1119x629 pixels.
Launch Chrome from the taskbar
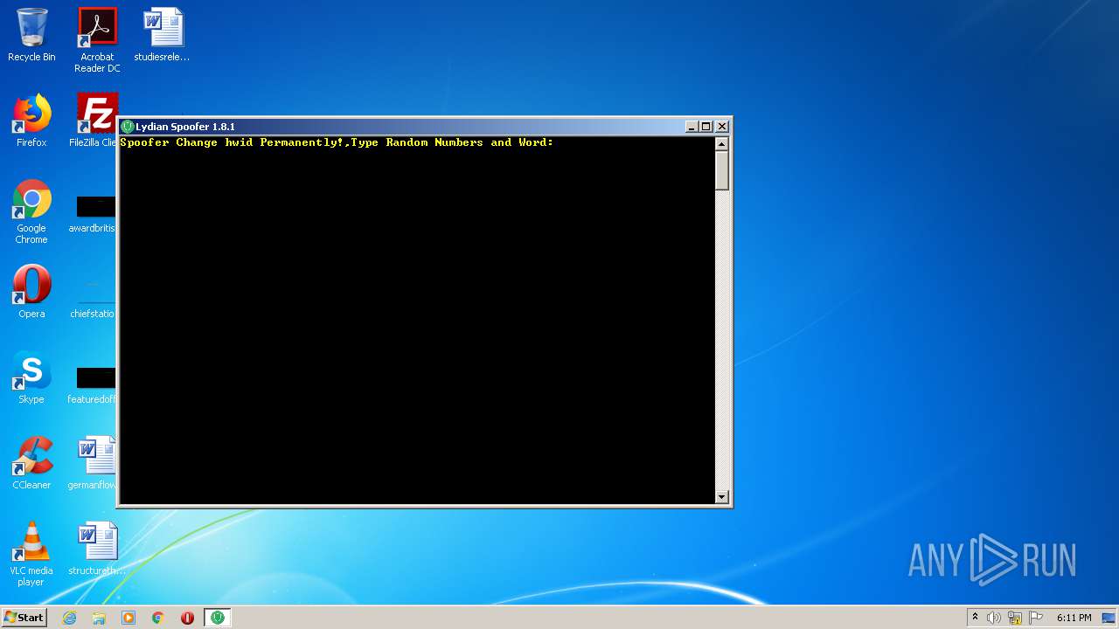158,618
